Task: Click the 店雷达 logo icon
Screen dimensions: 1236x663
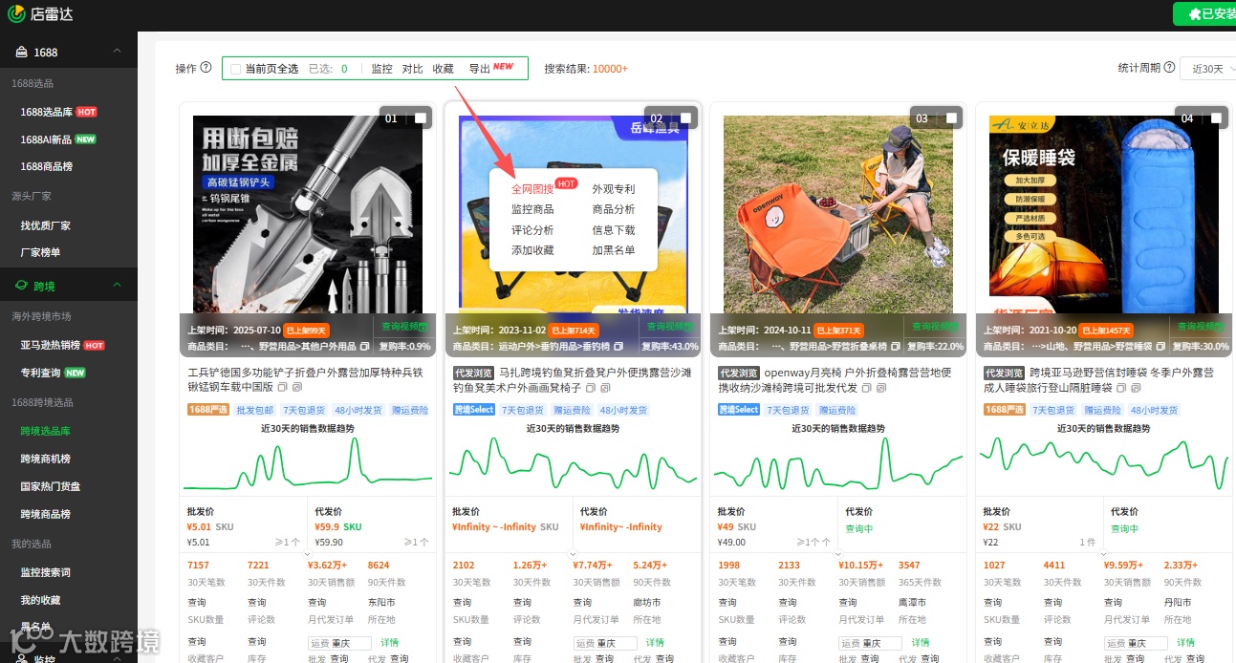Action: click(x=16, y=13)
